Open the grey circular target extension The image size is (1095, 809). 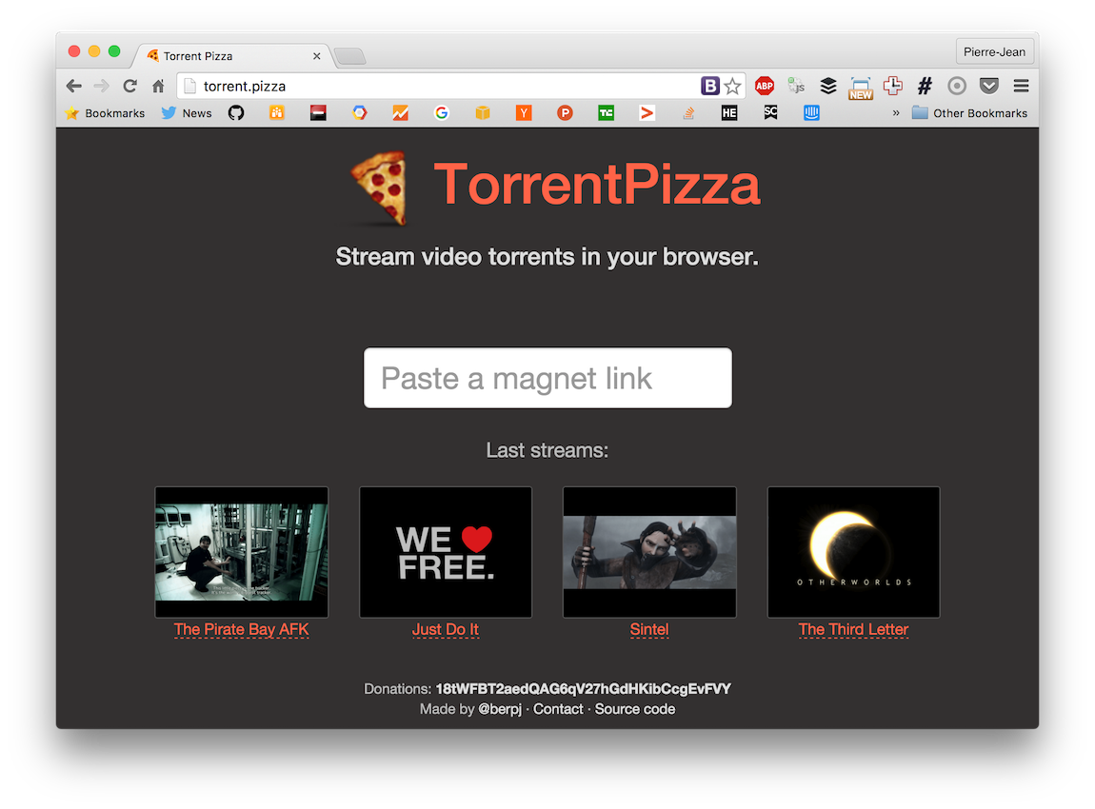click(x=957, y=86)
